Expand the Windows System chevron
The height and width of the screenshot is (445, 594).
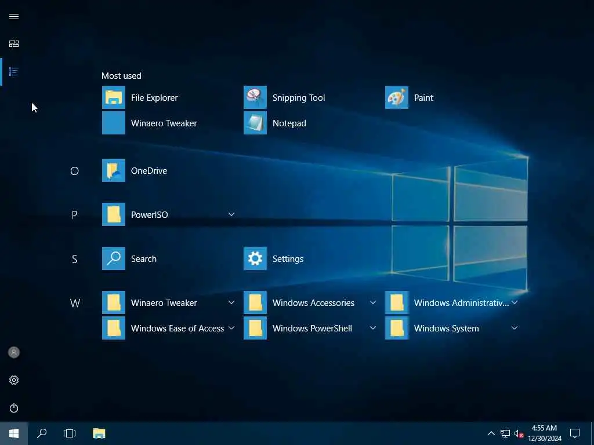(515, 328)
